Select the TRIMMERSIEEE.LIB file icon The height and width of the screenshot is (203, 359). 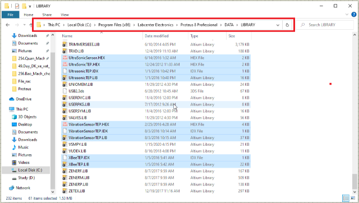click(65, 44)
